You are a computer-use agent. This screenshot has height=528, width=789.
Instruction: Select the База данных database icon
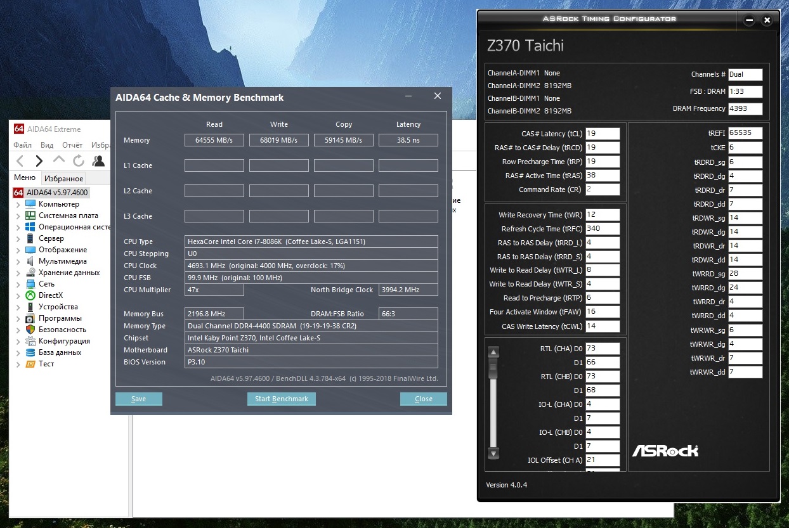[x=30, y=352]
